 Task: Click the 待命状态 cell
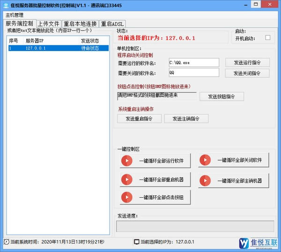click(x=90, y=48)
